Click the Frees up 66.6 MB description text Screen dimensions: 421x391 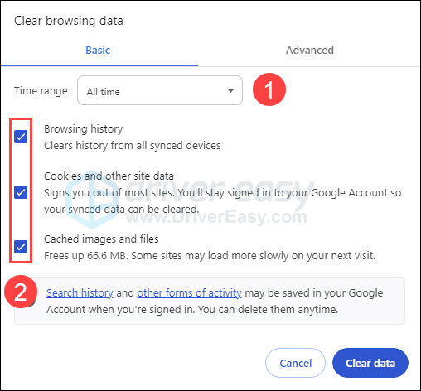tap(210, 256)
